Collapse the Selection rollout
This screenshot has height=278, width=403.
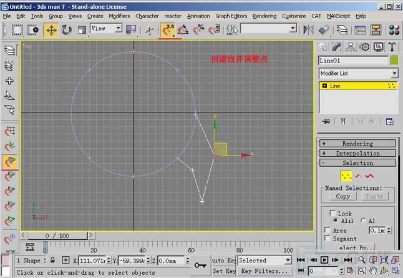pyautogui.click(x=357, y=162)
